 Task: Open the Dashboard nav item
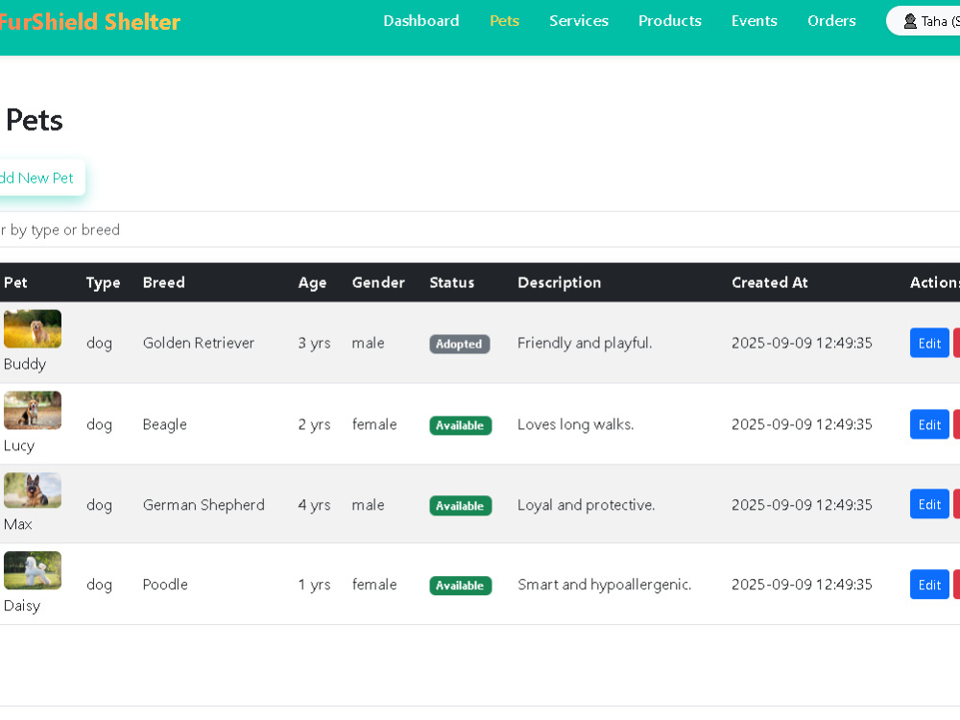pos(421,21)
